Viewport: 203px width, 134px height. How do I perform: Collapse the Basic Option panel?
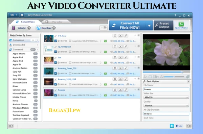point(188,81)
